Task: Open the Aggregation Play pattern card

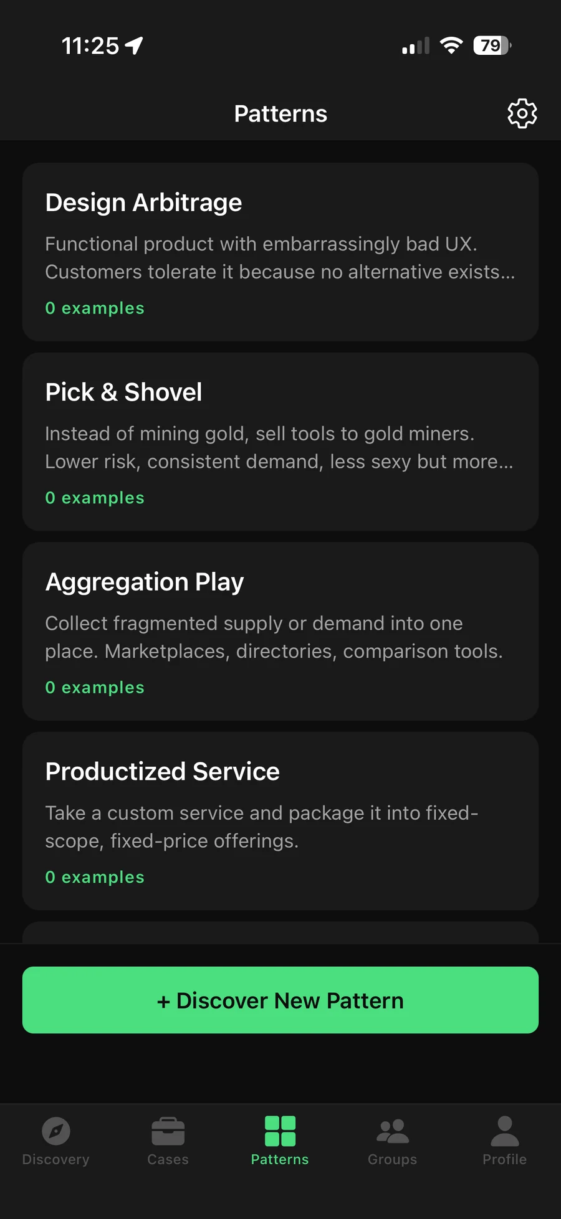Action: pyautogui.click(x=280, y=632)
